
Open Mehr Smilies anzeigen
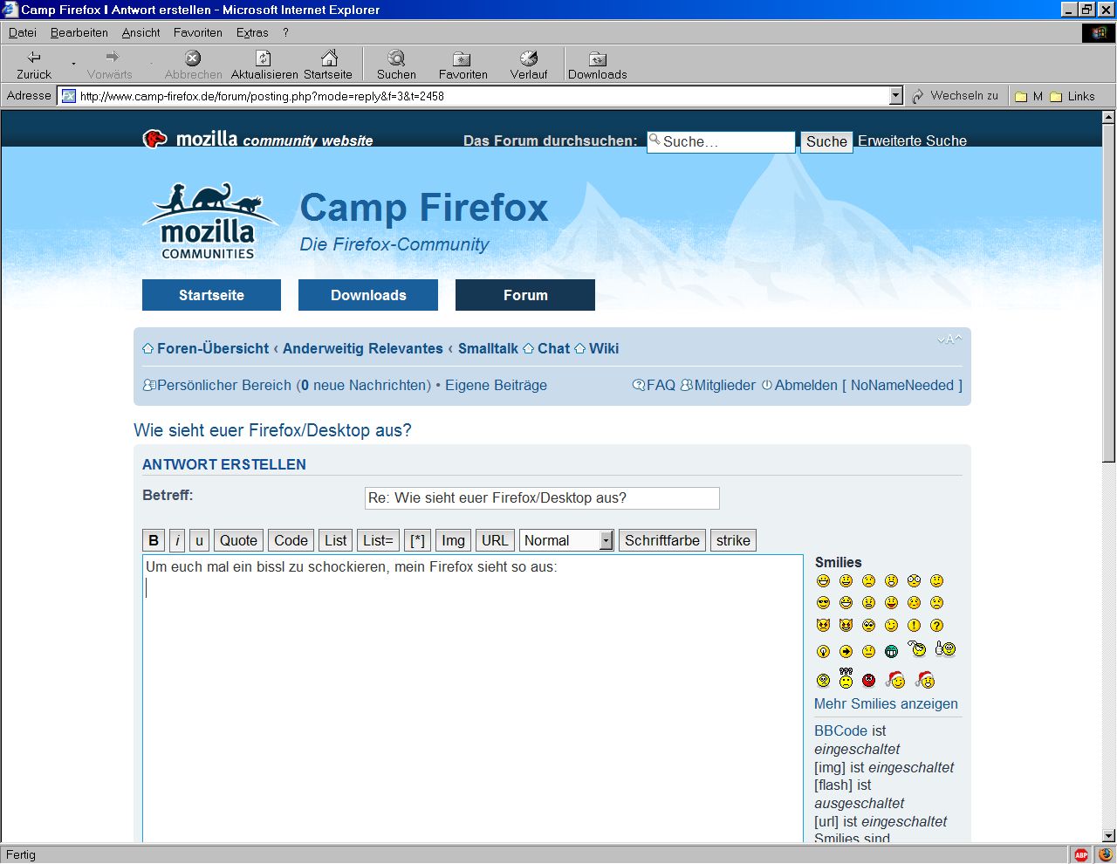coord(886,703)
